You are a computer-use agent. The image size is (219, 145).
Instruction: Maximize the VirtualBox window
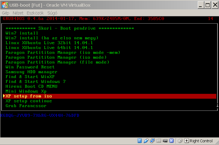[207, 5]
